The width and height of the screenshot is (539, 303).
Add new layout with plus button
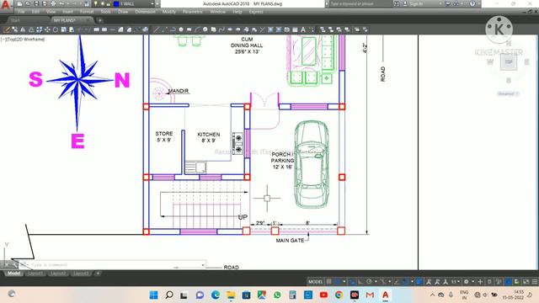(x=98, y=274)
